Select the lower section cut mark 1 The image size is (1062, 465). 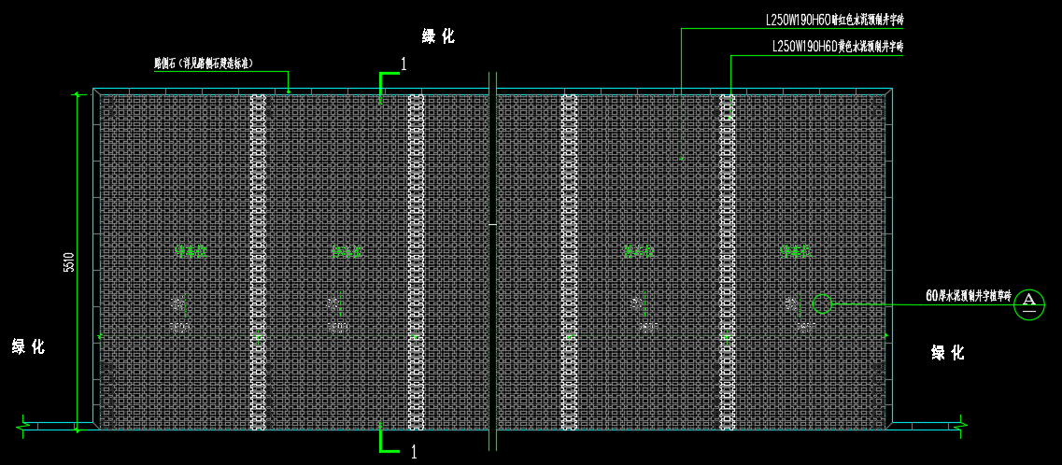point(398,440)
